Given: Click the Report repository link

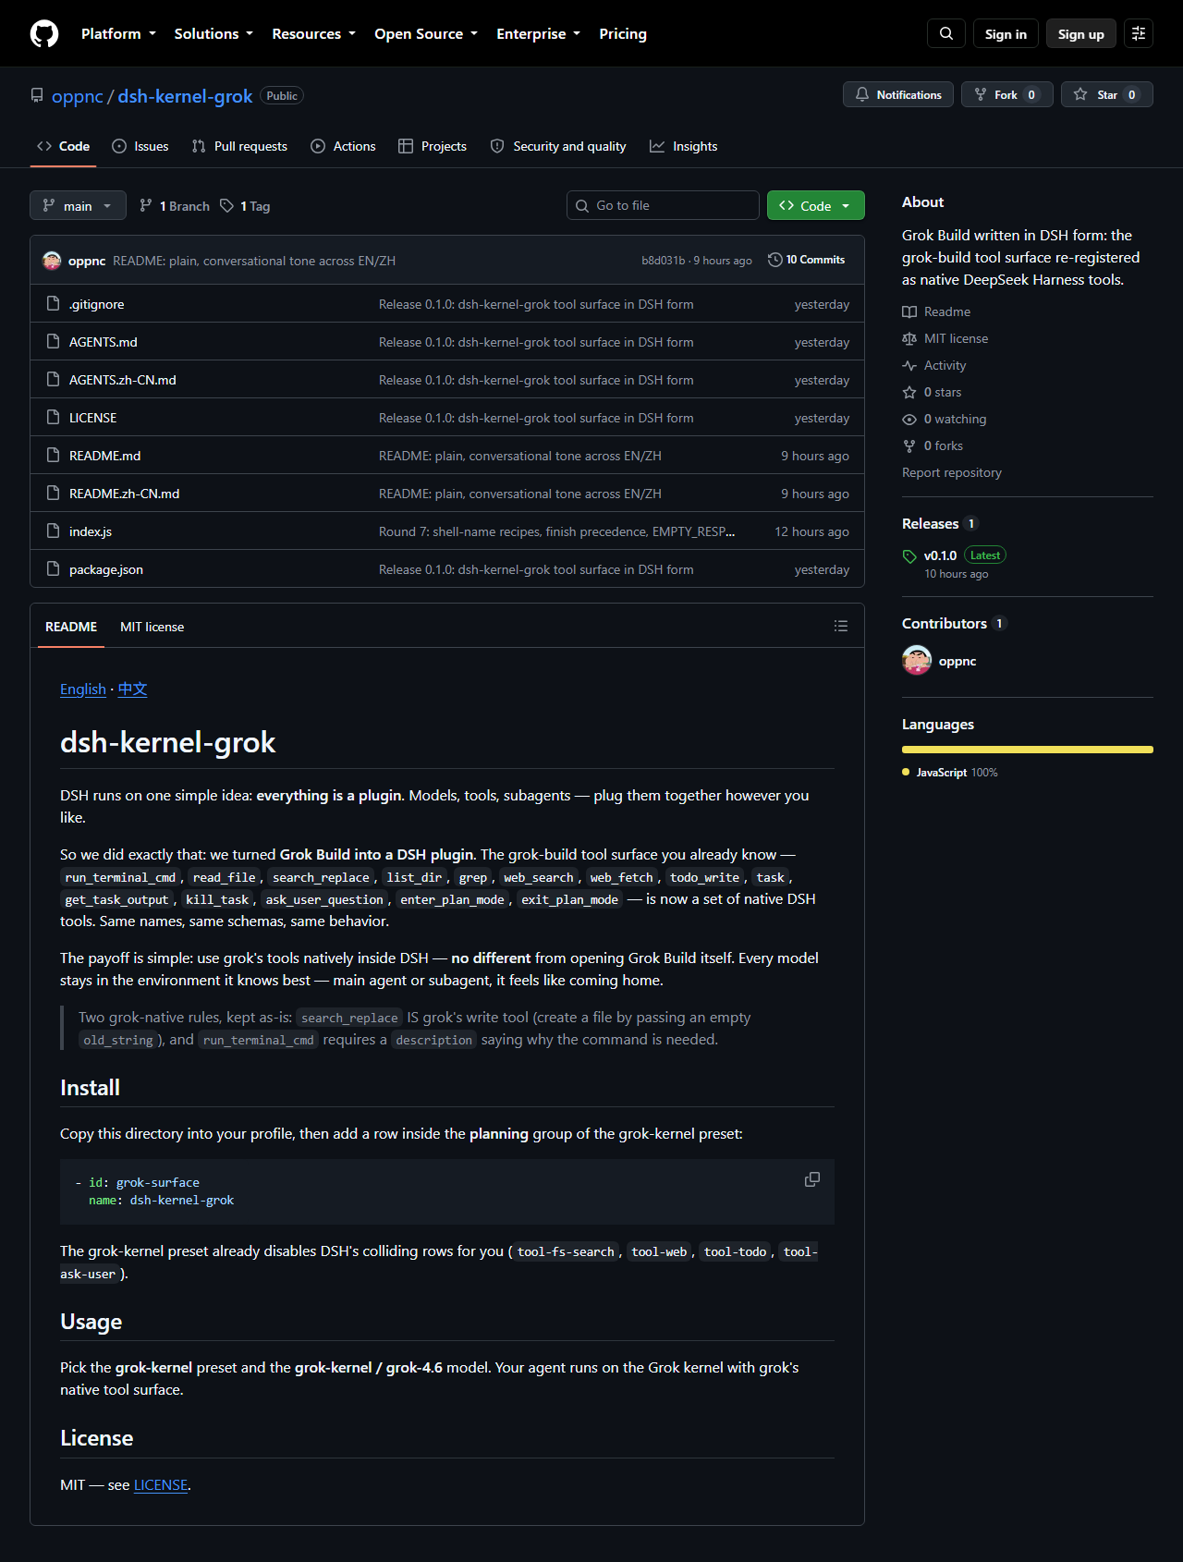Looking at the screenshot, I should click(952, 472).
